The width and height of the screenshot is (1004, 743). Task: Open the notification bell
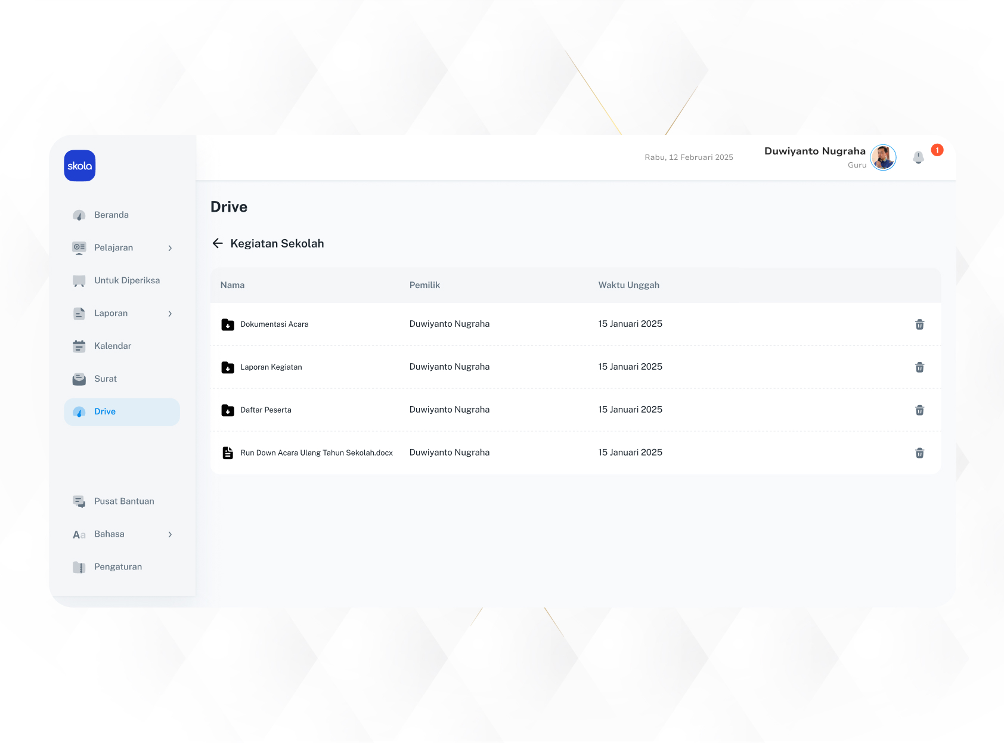918,157
